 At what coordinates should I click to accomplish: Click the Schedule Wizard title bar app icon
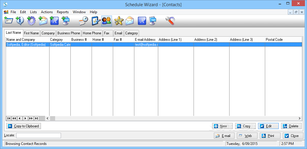(x=6, y=4)
